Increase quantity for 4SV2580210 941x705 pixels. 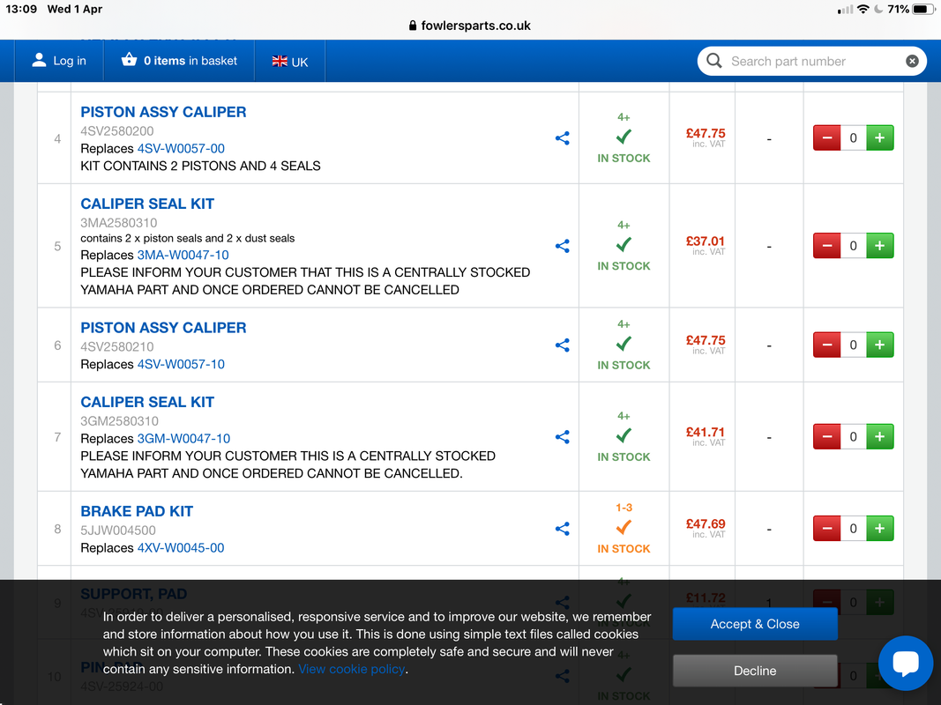point(880,345)
